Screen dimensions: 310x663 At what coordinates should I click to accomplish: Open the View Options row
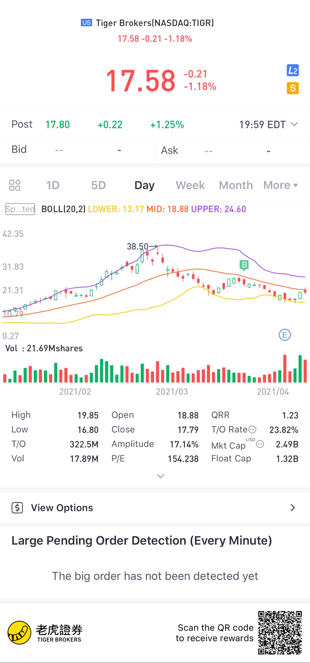[x=155, y=507]
